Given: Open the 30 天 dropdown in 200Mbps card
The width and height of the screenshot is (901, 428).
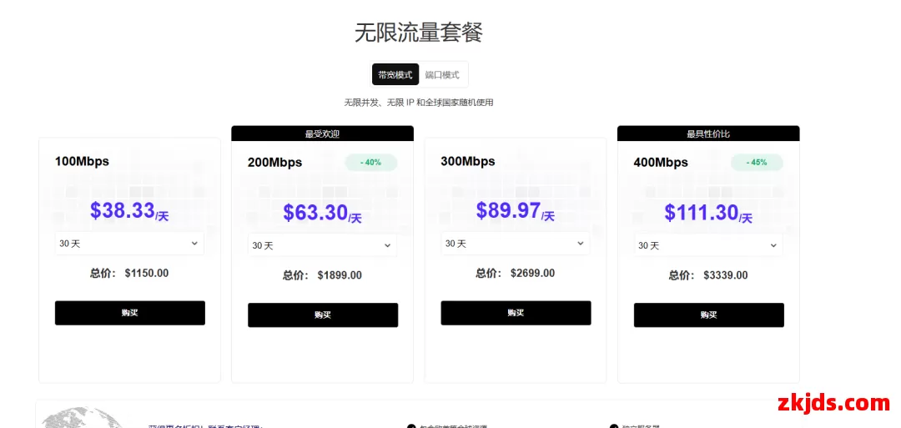Looking at the screenshot, I should pos(322,245).
